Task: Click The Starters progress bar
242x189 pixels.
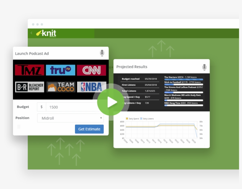Action: 184,80
